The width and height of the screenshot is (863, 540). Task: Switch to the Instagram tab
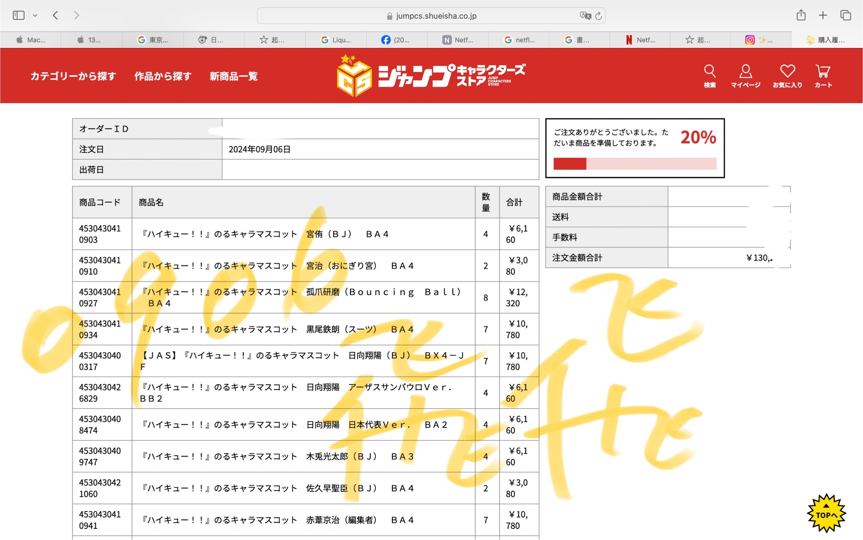tap(761, 40)
